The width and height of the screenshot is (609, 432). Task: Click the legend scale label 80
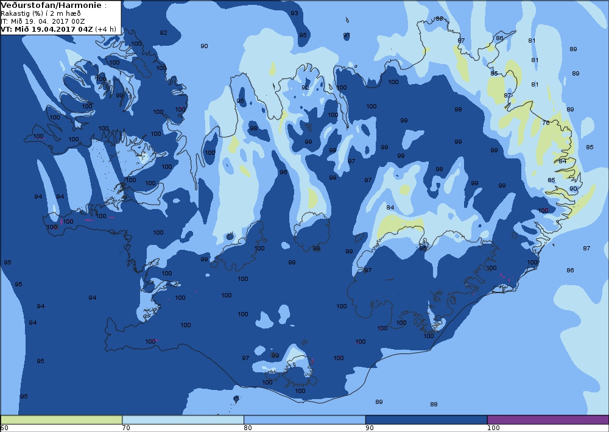248,428
